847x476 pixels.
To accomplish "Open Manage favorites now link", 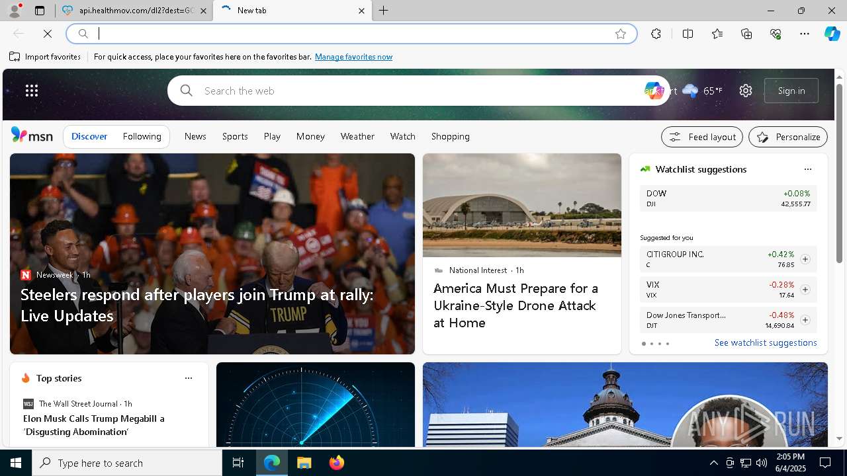I will click(x=353, y=57).
